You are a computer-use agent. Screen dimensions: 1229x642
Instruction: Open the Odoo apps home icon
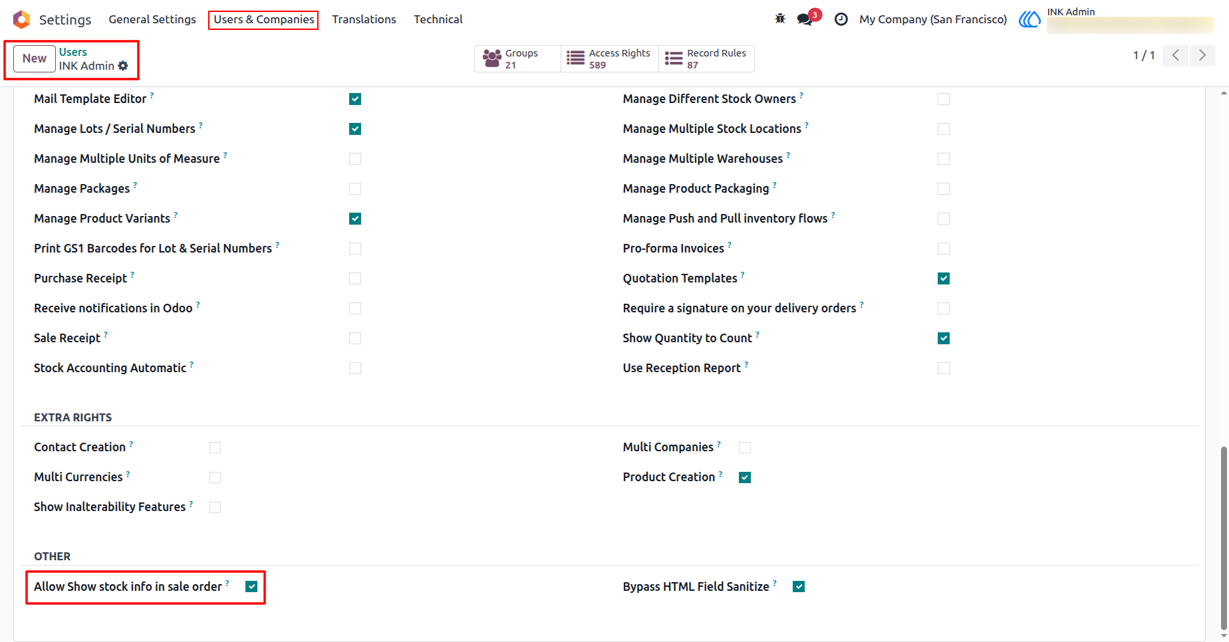21,19
